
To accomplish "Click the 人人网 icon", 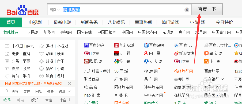I will pyautogui.click(x=146, y=61).
